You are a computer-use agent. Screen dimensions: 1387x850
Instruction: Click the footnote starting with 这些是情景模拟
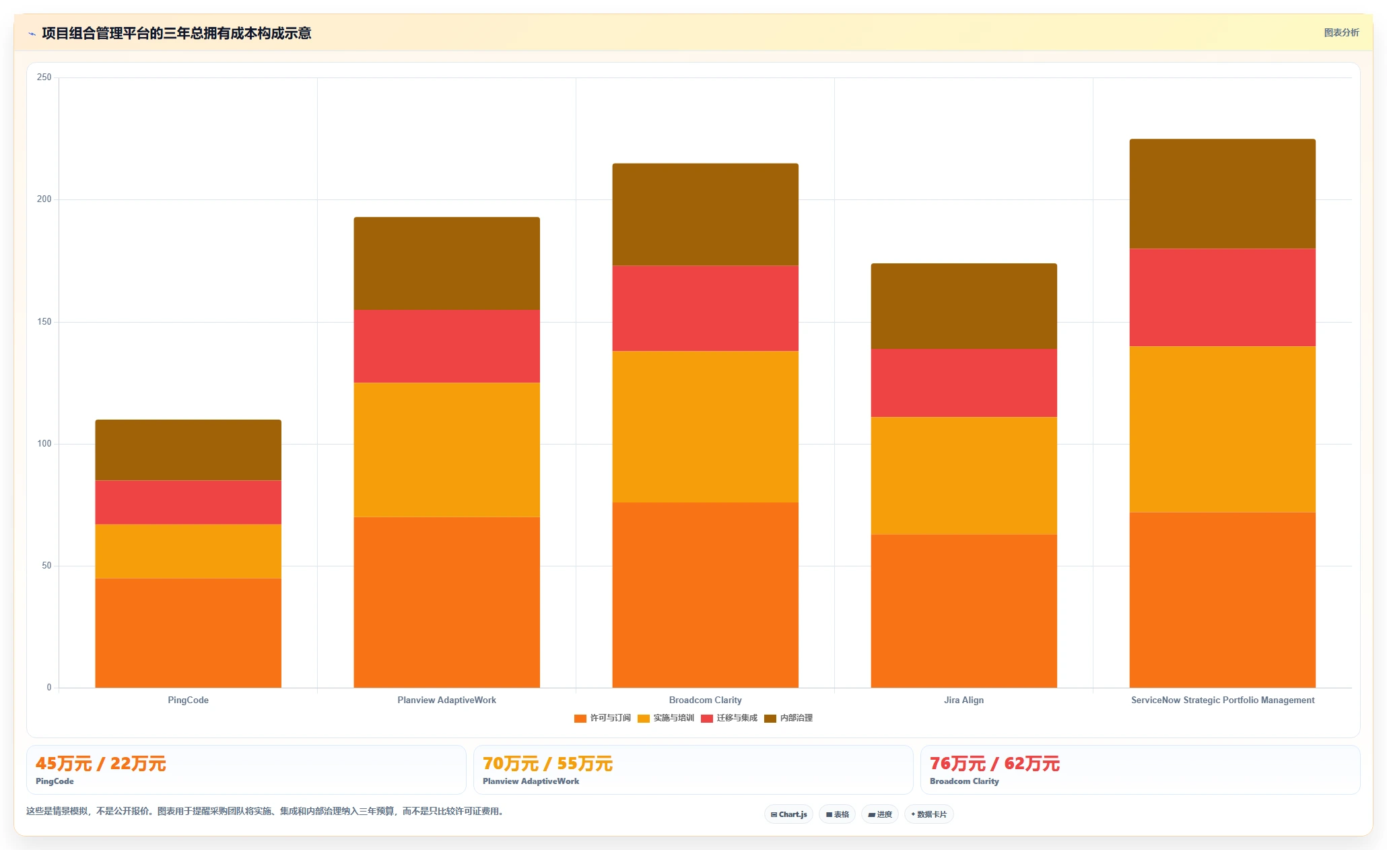point(265,811)
